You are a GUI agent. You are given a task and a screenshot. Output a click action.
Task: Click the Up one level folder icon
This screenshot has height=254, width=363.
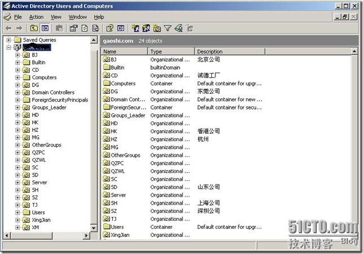(x=34, y=28)
